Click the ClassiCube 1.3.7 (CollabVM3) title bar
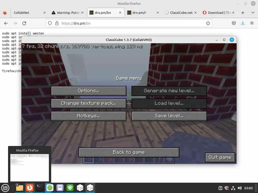Screen dimensions: 258x193 (x=129, y=40)
